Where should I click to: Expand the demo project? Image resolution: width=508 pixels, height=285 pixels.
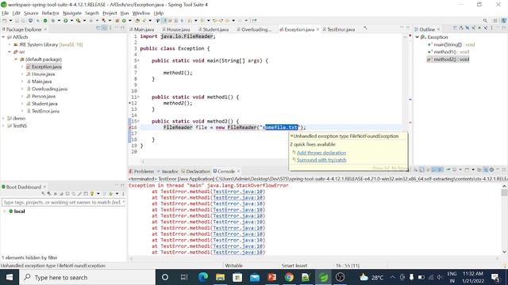3,119
